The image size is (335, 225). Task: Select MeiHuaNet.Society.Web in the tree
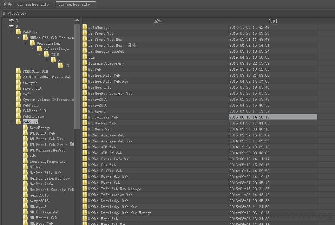[52, 189]
